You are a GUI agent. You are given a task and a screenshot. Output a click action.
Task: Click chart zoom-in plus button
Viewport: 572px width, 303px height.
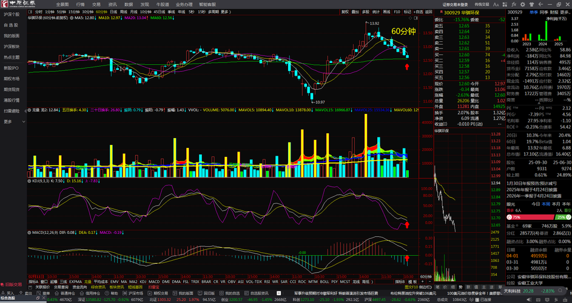(x=422, y=282)
